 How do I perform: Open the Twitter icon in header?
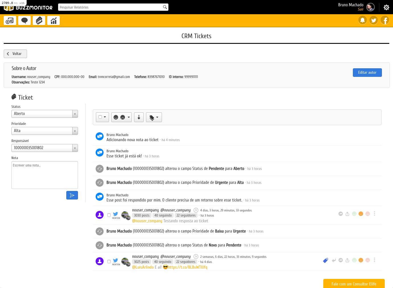(374, 20)
